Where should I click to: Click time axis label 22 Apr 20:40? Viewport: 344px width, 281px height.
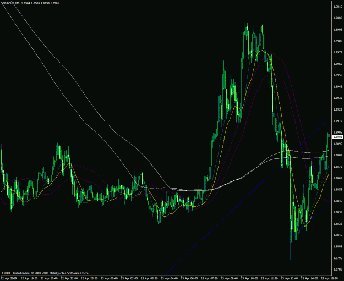click(x=48, y=278)
